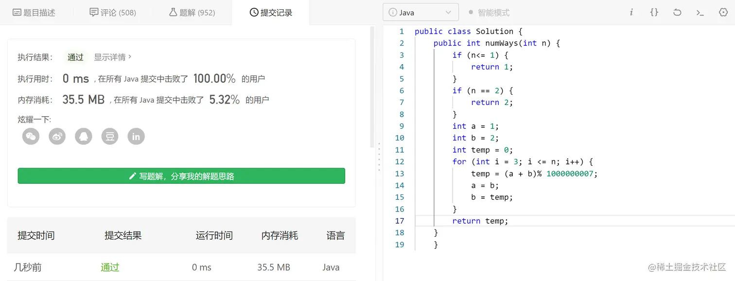Click code line 'int temp = 0;'
The image size is (735, 281).
[x=483, y=150]
